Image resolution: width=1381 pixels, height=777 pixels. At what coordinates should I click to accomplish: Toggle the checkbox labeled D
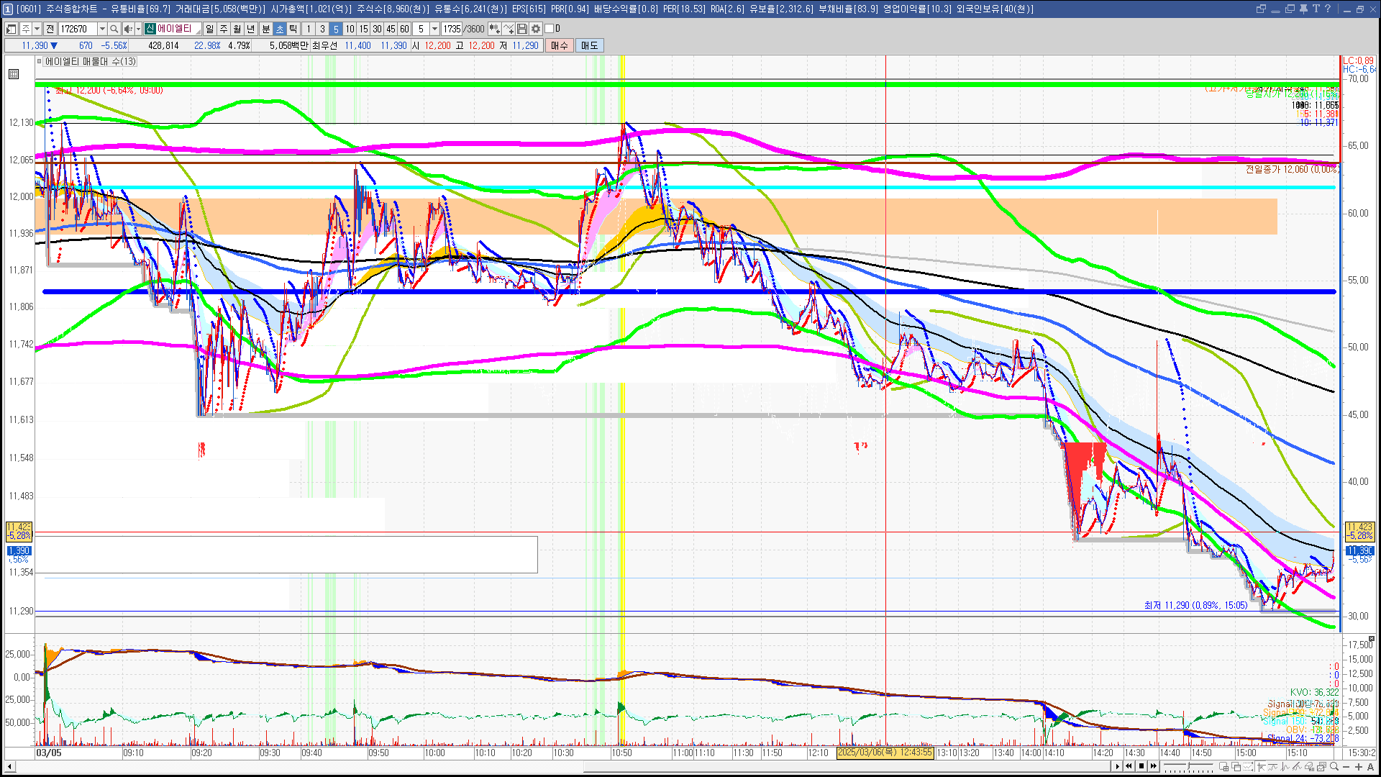pyautogui.click(x=549, y=29)
